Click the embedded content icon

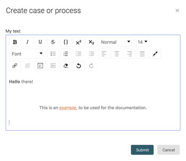click(x=40, y=65)
